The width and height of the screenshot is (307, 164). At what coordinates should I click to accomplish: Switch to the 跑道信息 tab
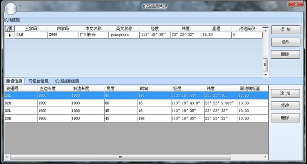coord(14,81)
